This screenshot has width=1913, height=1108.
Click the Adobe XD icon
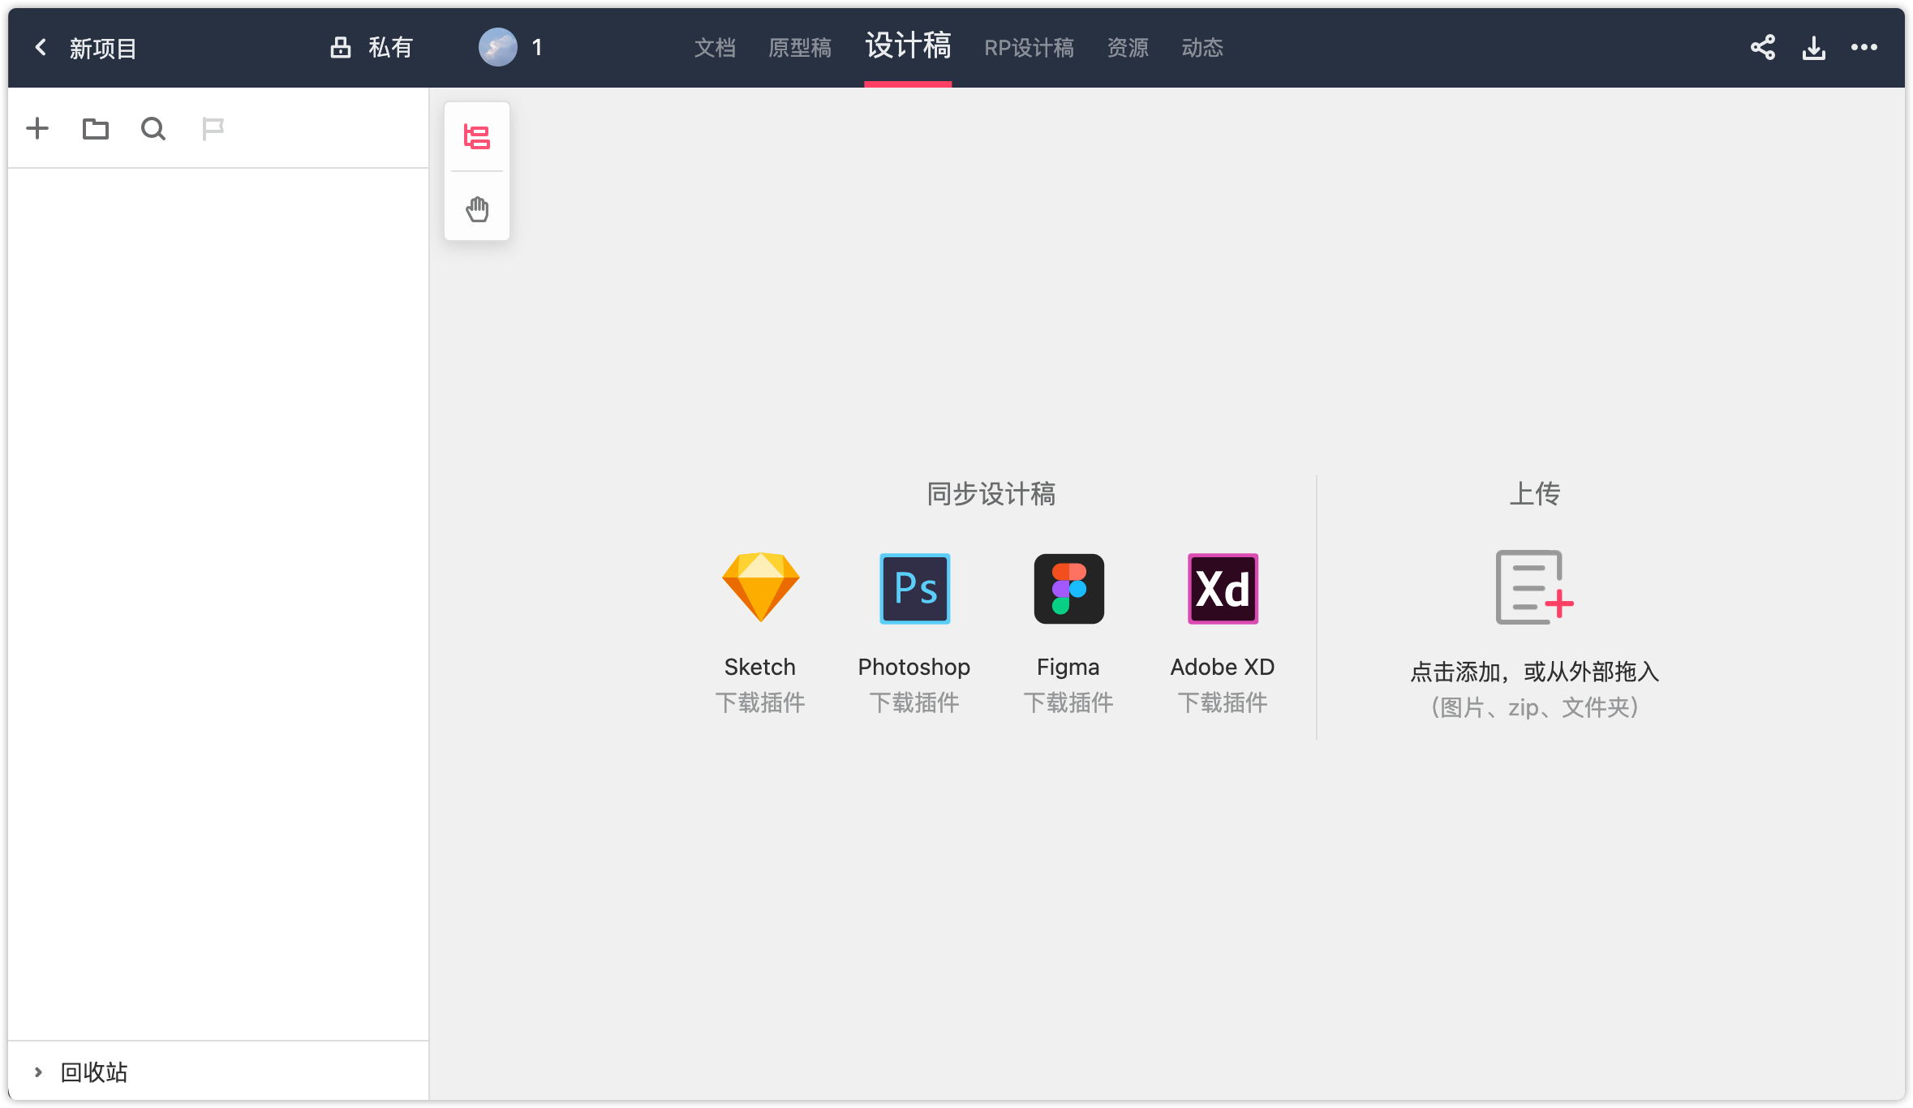click(x=1223, y=589)
